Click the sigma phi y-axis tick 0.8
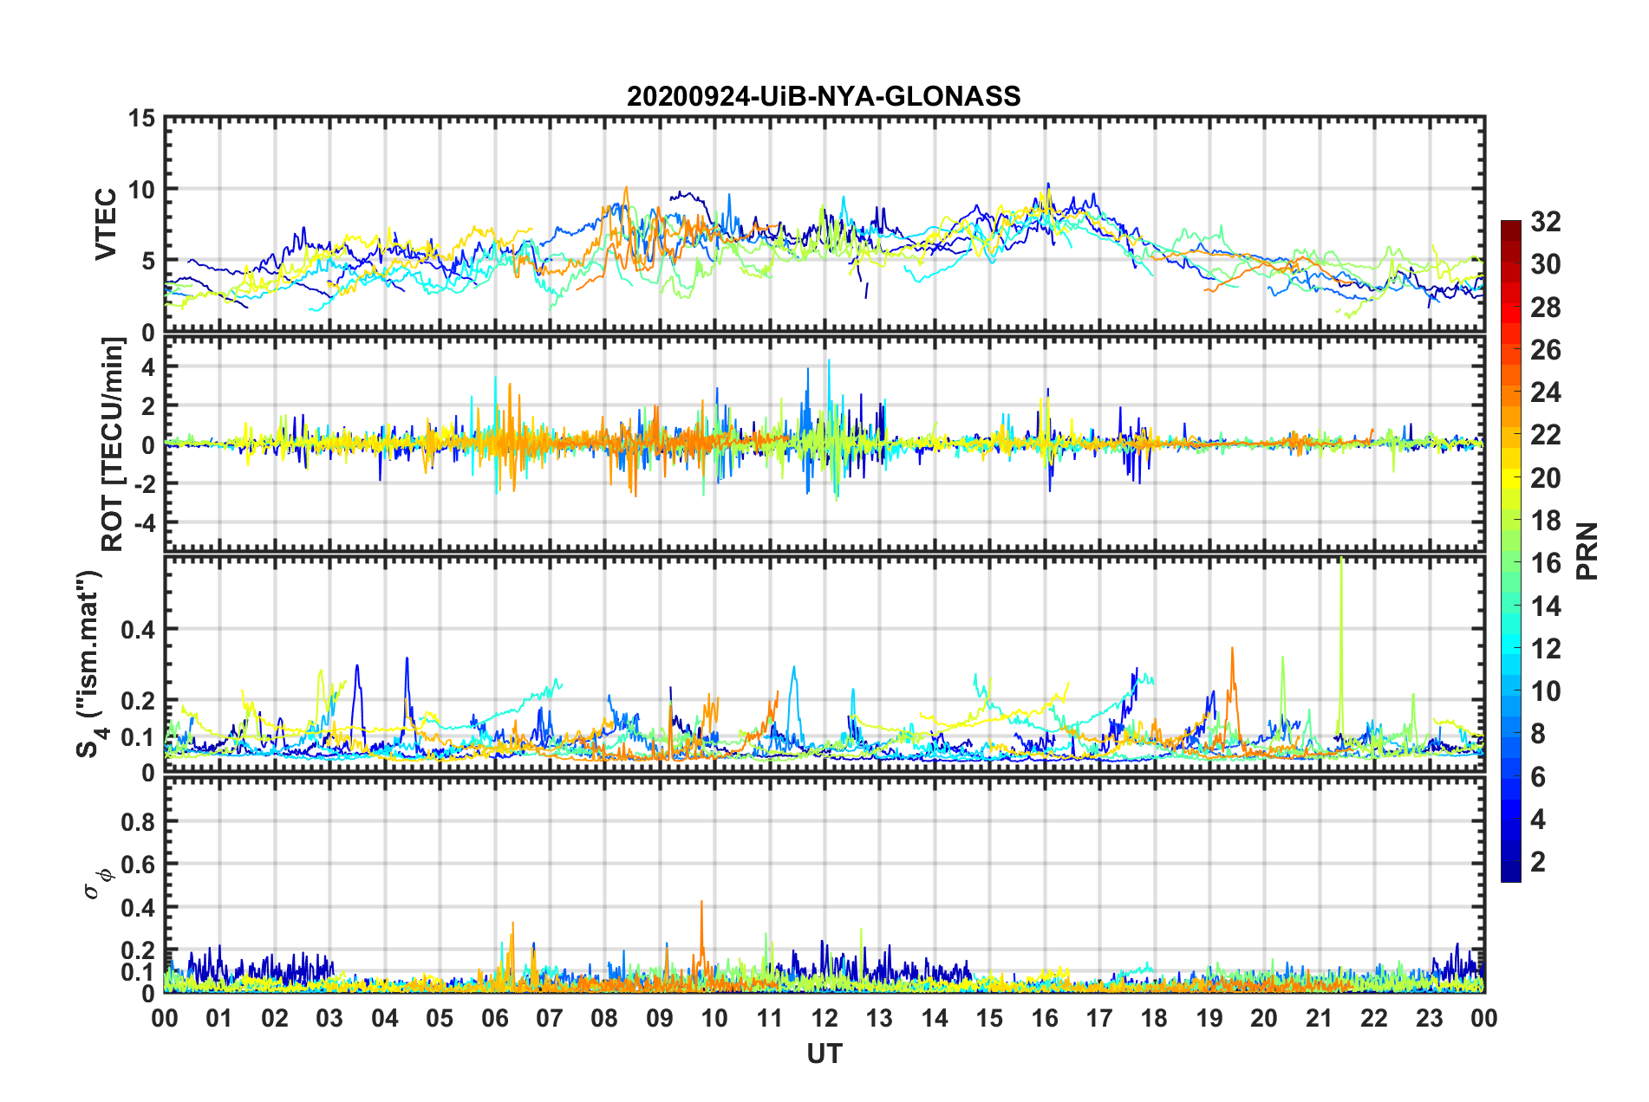Image resolution: width=1649 pixels, height=1102 pixels. [x=138, y=821]
